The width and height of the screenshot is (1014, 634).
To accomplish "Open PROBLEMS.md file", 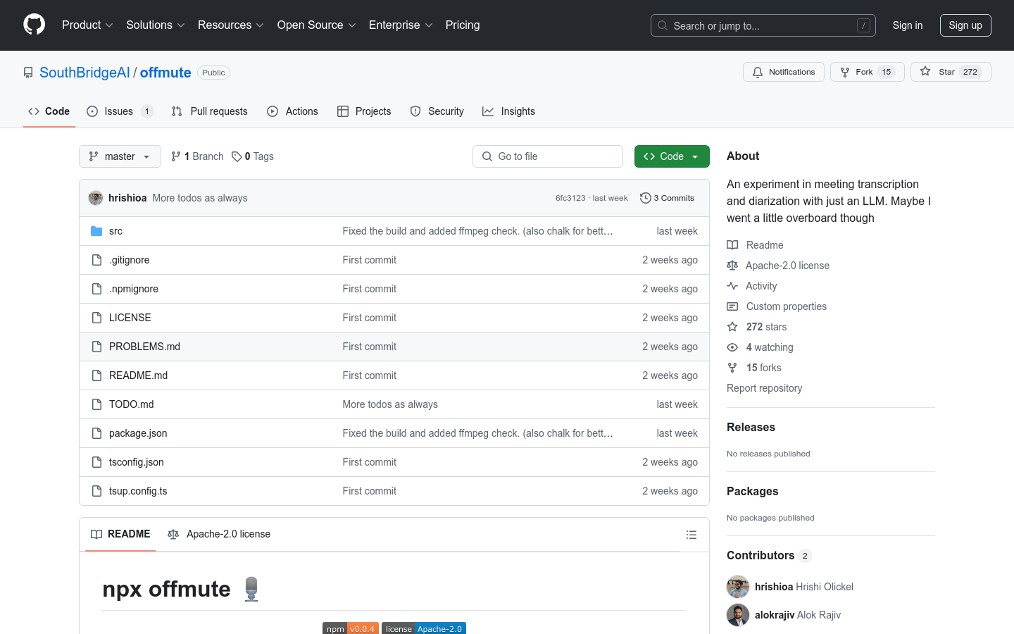I will (144, 347).
